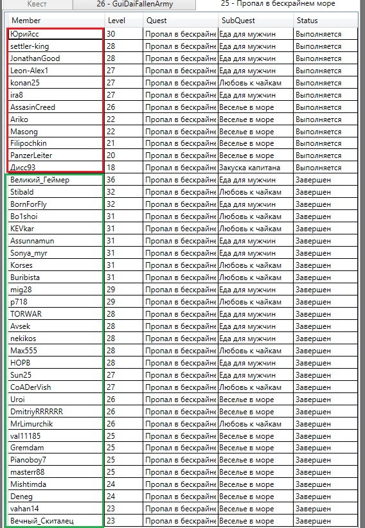Switch to the 26 - GuiDaiFallenArmy tab
This screenshot has width=365, height=528.
[134, 4]
